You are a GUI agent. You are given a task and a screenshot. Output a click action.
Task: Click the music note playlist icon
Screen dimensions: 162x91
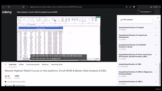pos(151,7)
